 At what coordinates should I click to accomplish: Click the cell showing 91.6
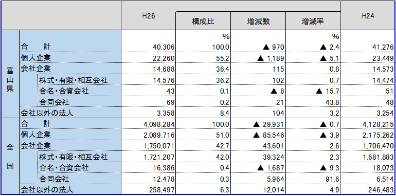313,179
